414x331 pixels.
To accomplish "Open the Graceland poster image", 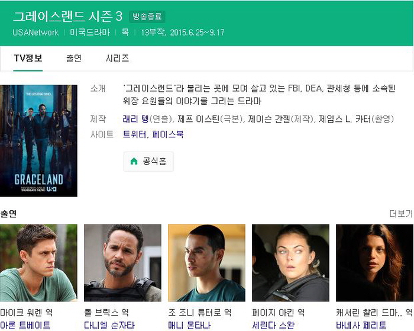I will [x=38, y=141].
